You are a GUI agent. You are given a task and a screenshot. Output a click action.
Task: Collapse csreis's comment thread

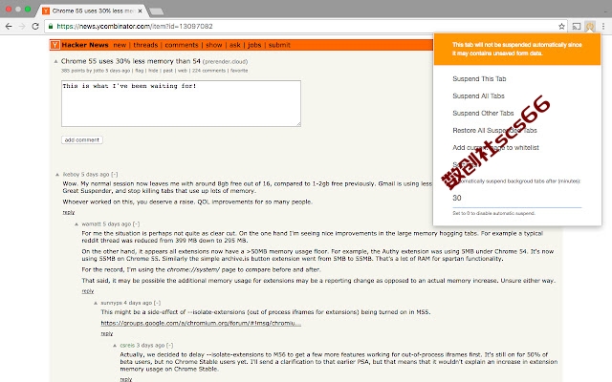[170, 346]
